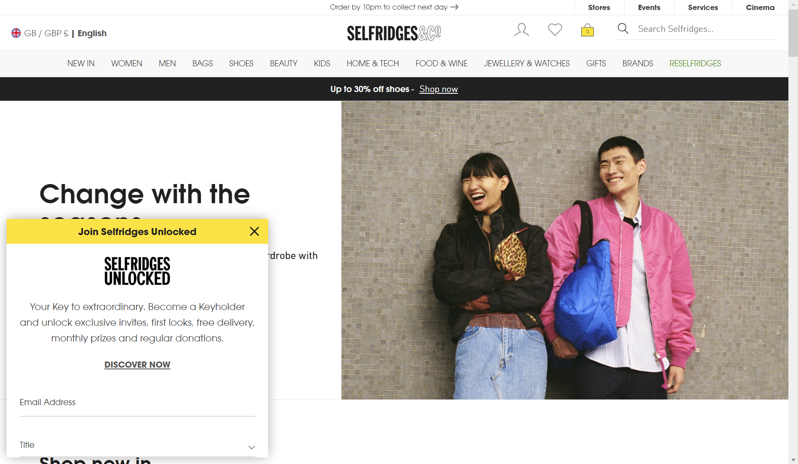This screenshot has width=798, height=464.
Task: Click the page vertical scrollbar thumb
Action: (x=793, y=33)
